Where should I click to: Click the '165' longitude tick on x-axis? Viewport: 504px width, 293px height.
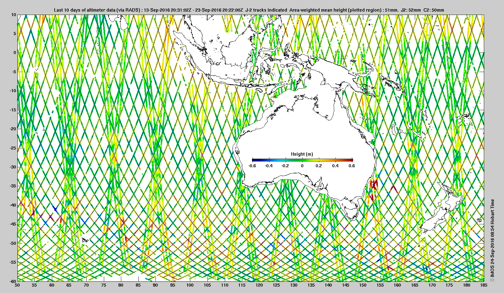coord(415,285)
